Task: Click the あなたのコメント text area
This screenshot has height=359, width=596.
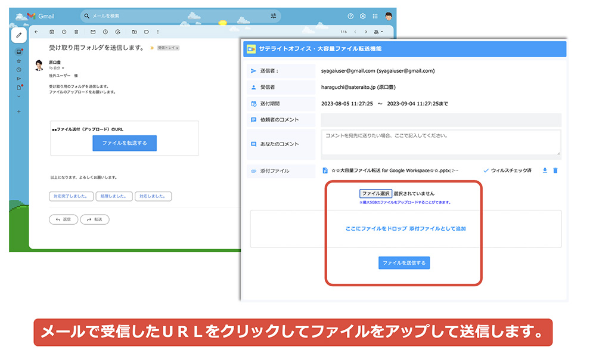Action: (x=441, y=143)
